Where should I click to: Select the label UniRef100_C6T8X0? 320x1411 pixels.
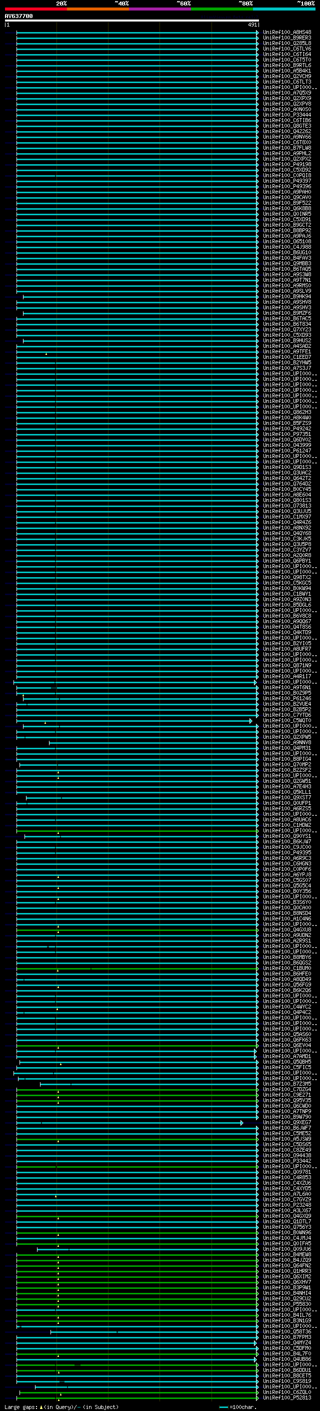tap(287, 143)
